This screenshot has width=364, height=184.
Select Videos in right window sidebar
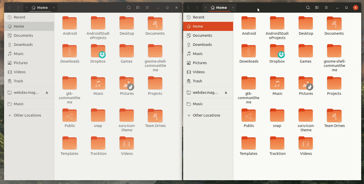coord(208,72)
